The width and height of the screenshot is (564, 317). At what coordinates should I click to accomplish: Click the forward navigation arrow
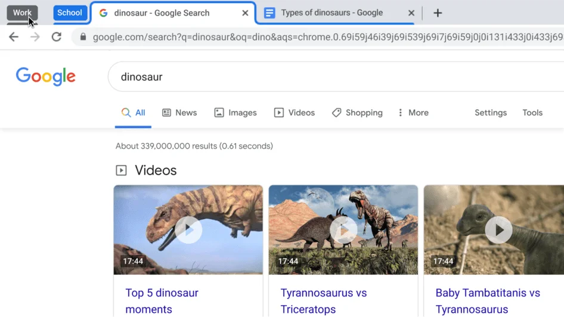click(x=35, y=37)
